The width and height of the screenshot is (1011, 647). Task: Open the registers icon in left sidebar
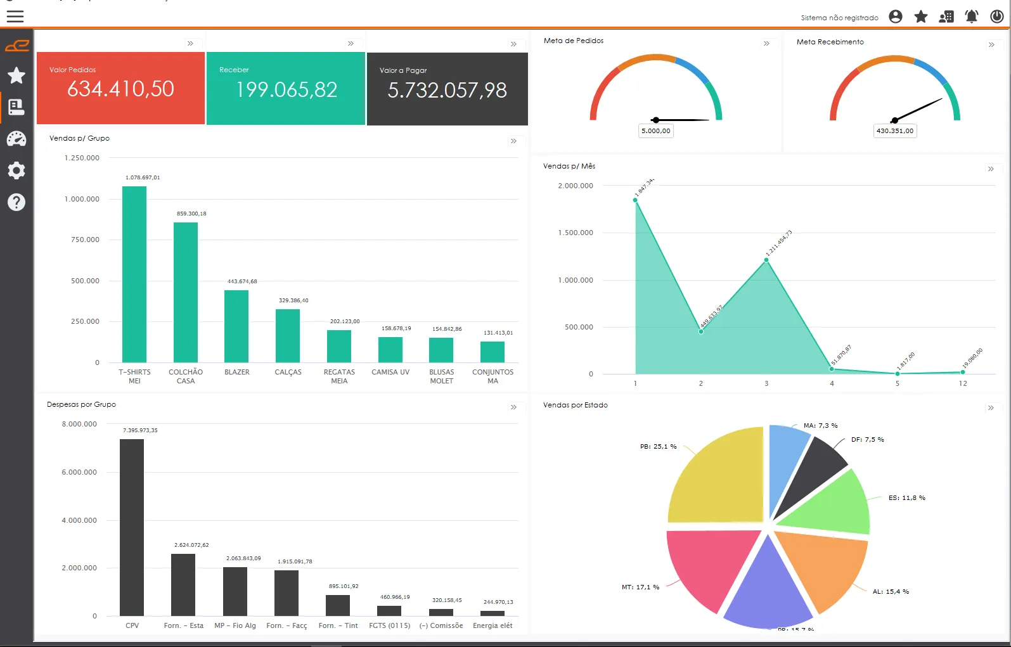click(16, 107)
